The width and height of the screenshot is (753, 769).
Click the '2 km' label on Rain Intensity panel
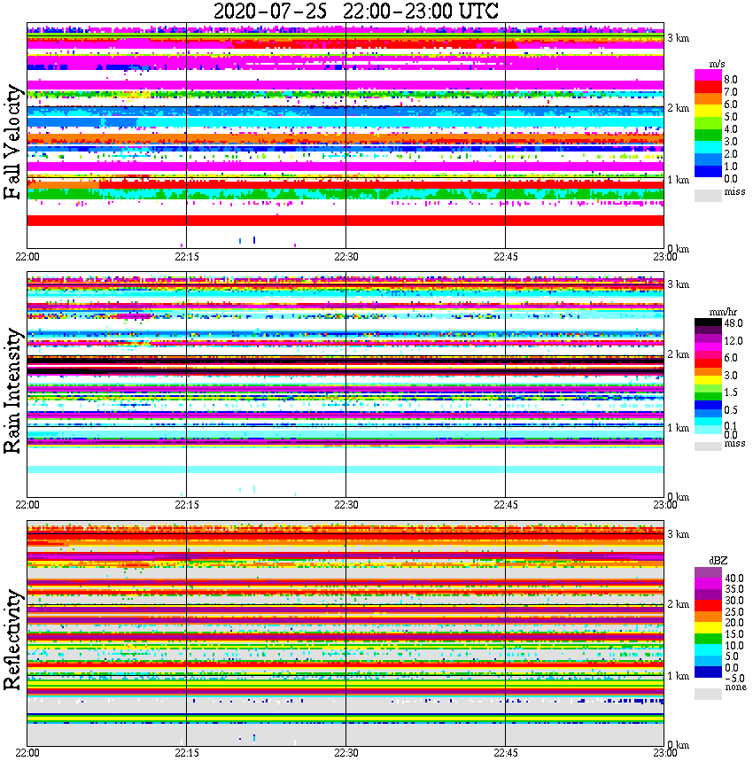(x=678, y=354)
